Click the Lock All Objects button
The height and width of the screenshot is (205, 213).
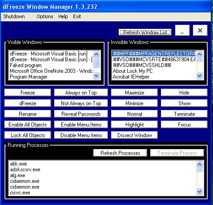click(28, 135)
